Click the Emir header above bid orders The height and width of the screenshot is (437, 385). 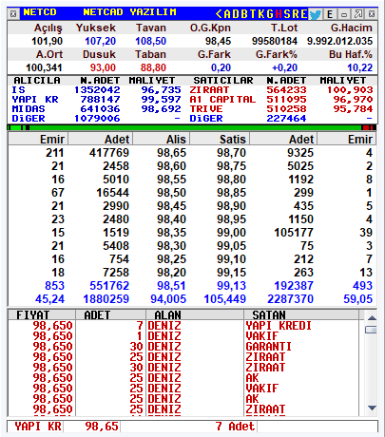[38, 140]
